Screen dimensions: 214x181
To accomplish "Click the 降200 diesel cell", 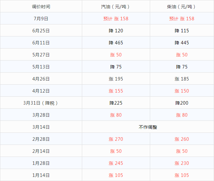I will click(182, 103).
